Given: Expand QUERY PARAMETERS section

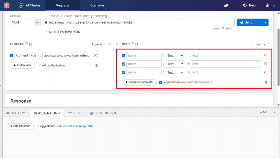Looking at the screenshot, I should tap(63, 32).
